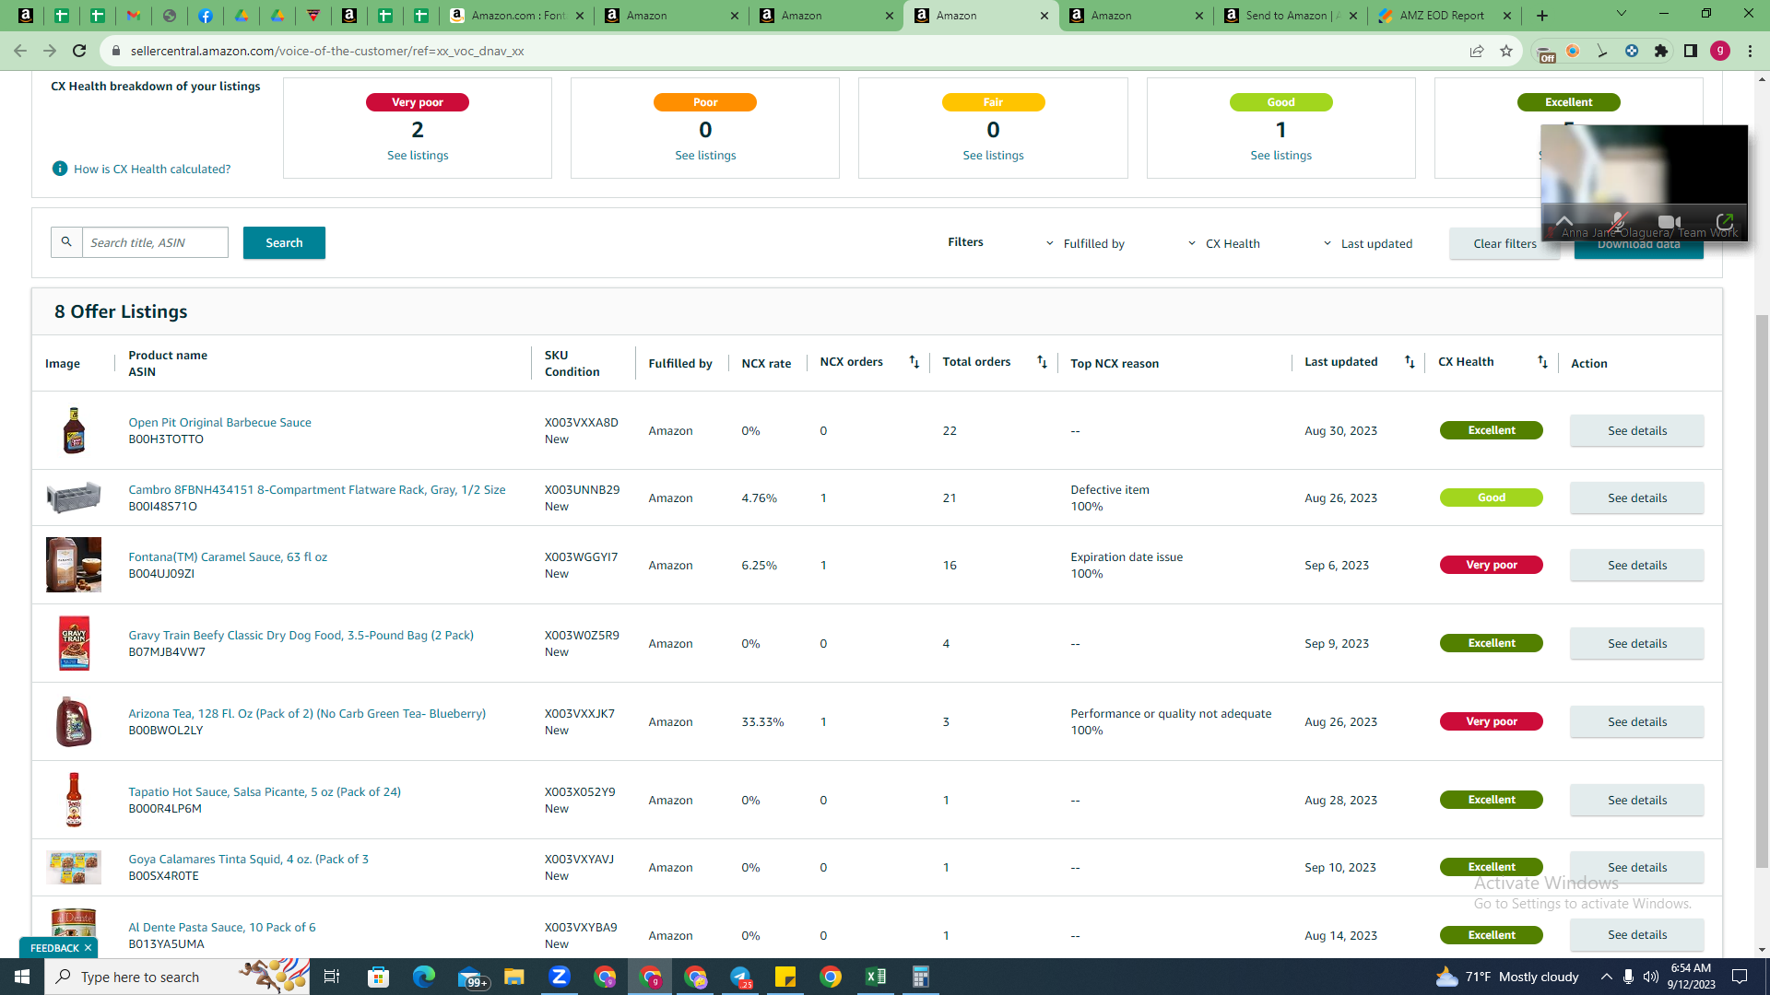Screen dimensions: 1770x995
Task: Click the Gravy Train product thumbnail
Action: pyautogui.click(x=74, y=643)
